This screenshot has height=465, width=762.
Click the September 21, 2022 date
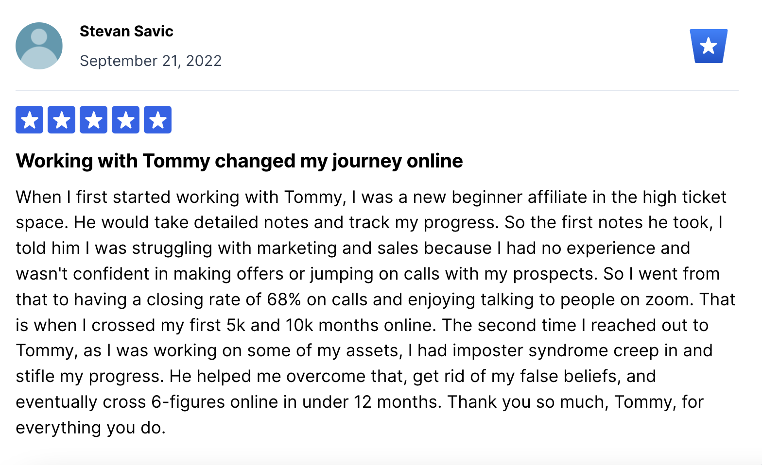[151, 61]
